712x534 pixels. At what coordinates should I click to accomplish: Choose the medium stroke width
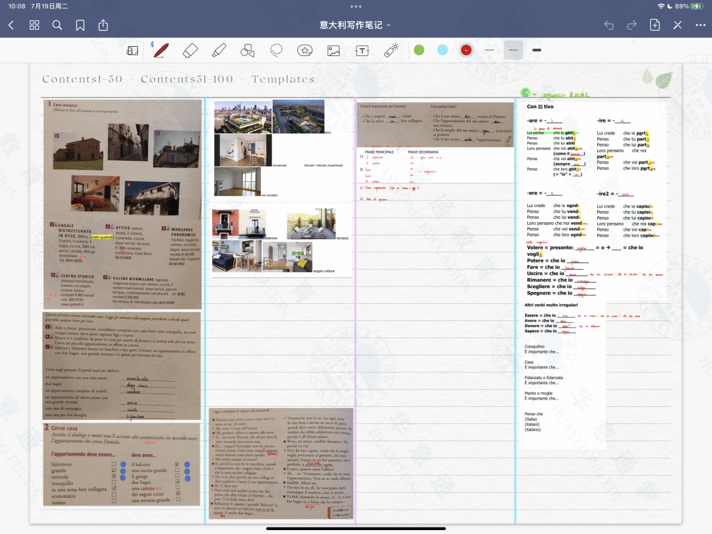coord(513,50)
